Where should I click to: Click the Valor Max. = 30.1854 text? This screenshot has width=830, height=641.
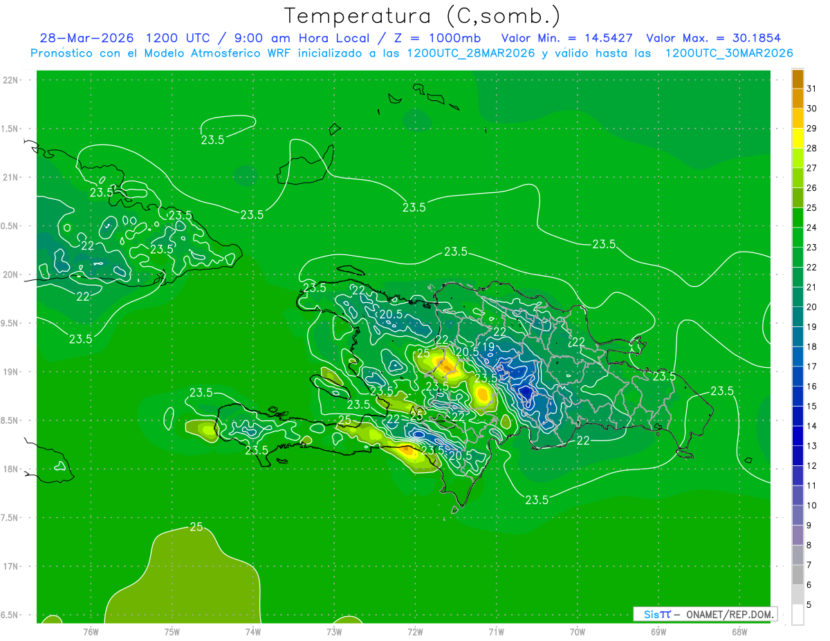(714, 38)
